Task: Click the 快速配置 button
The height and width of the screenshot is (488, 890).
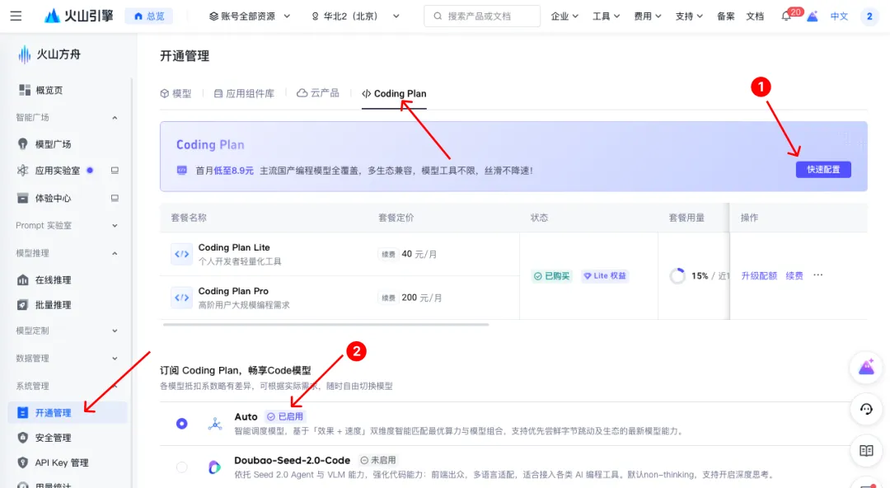Action: point(823,169)
